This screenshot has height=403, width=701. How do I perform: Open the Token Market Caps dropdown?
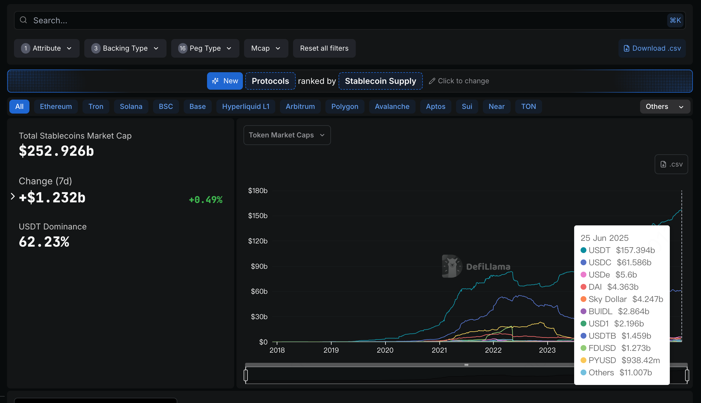(287, 135)
